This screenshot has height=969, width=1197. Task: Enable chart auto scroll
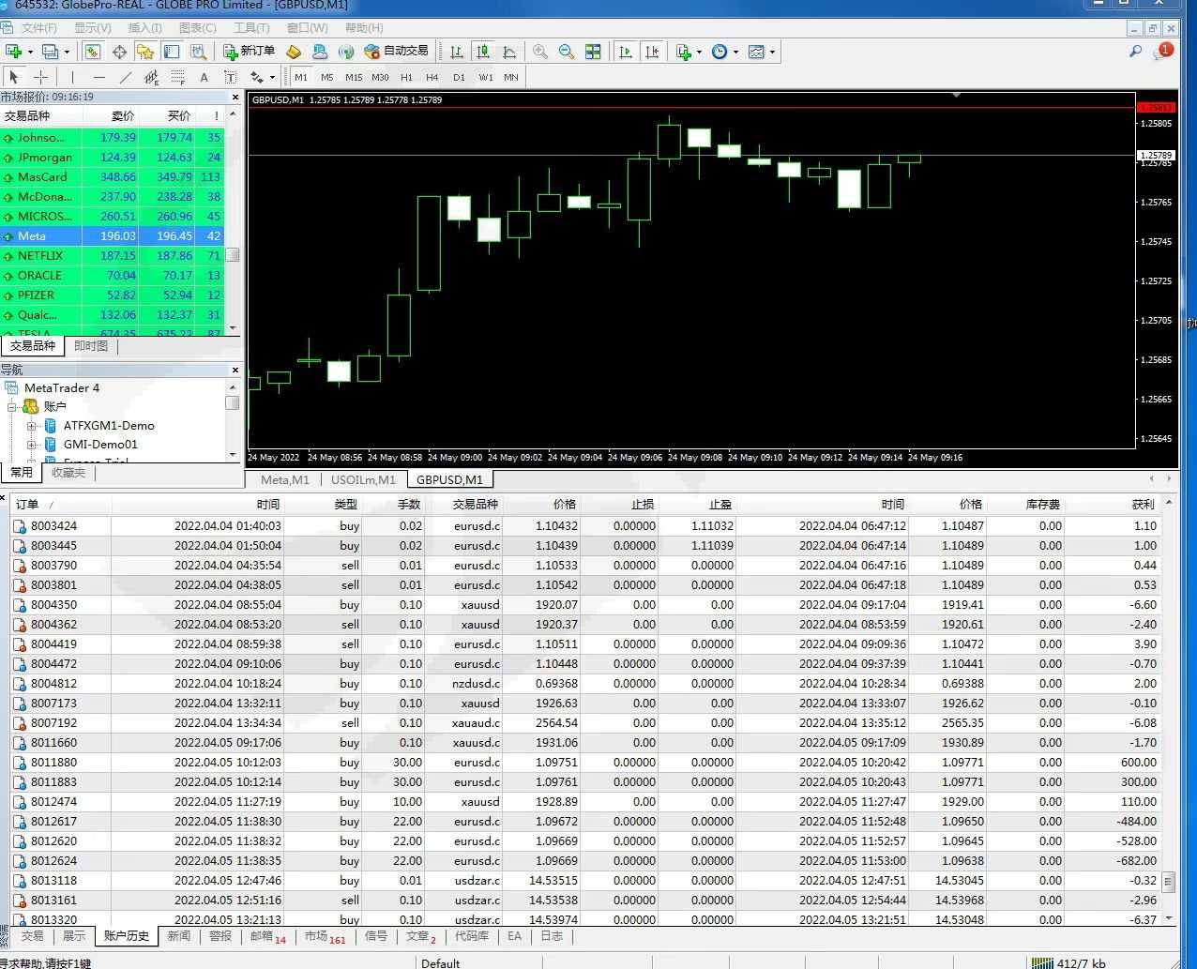click(x=626, y=52)
